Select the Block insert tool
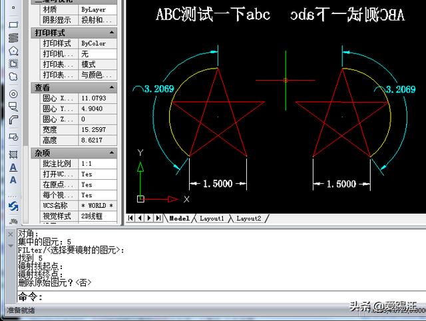Image resolution: width=426 pixels, height=321 pixels. point(13,137)
